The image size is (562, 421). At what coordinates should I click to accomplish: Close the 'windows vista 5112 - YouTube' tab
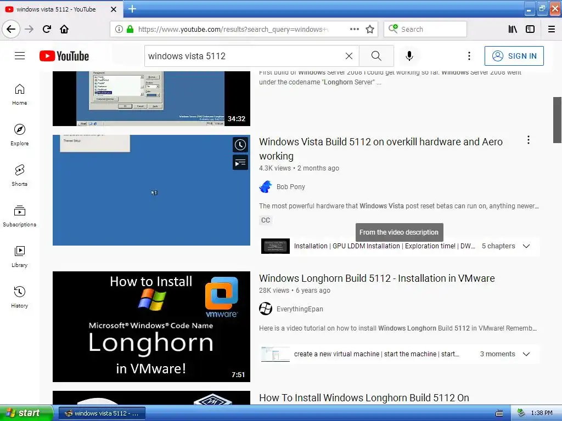tap(114, 9)
